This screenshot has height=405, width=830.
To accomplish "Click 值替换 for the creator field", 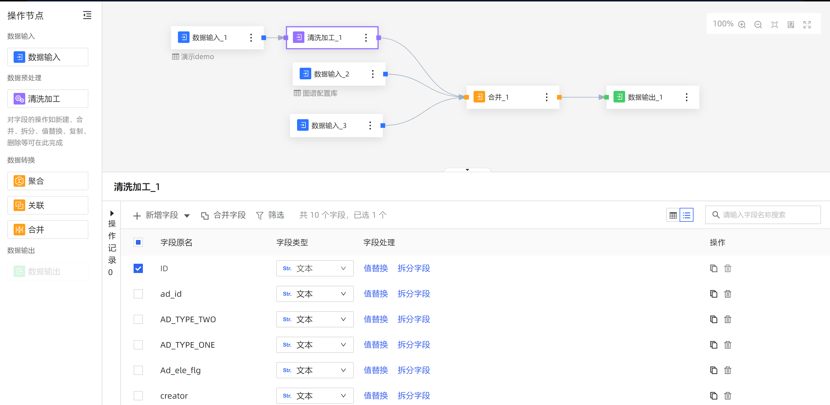I will coord(376,395).
